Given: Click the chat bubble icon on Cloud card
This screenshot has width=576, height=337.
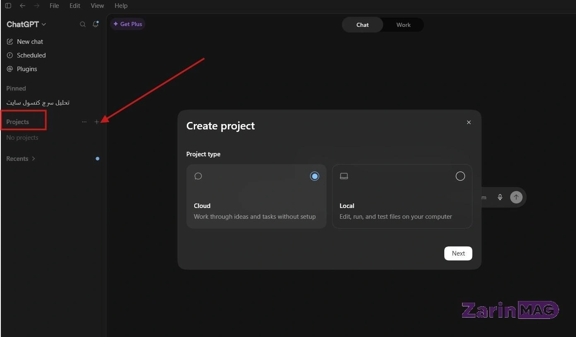Looking at the screenshot, I should click(198, 176).
